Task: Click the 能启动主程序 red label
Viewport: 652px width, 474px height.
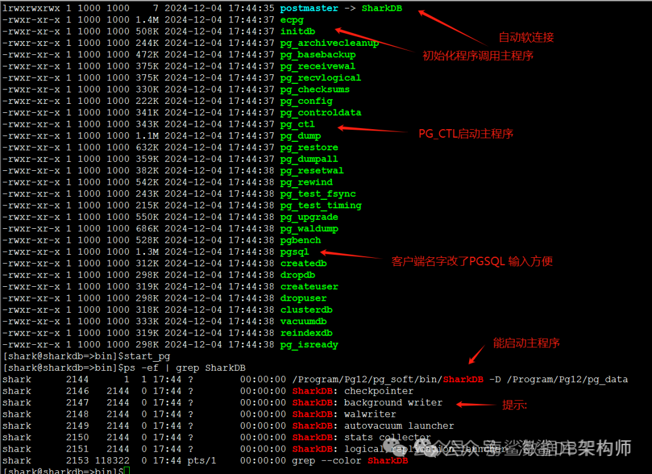Action: 525,342
